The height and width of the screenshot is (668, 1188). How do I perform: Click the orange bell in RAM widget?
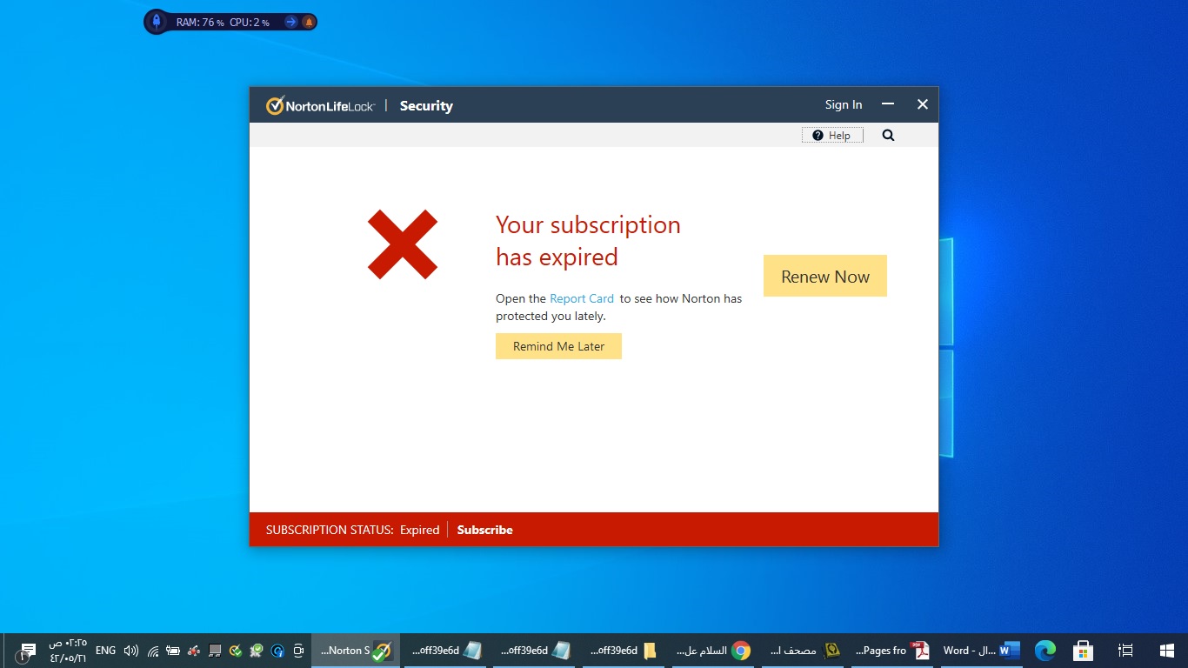tap(308, 22)
